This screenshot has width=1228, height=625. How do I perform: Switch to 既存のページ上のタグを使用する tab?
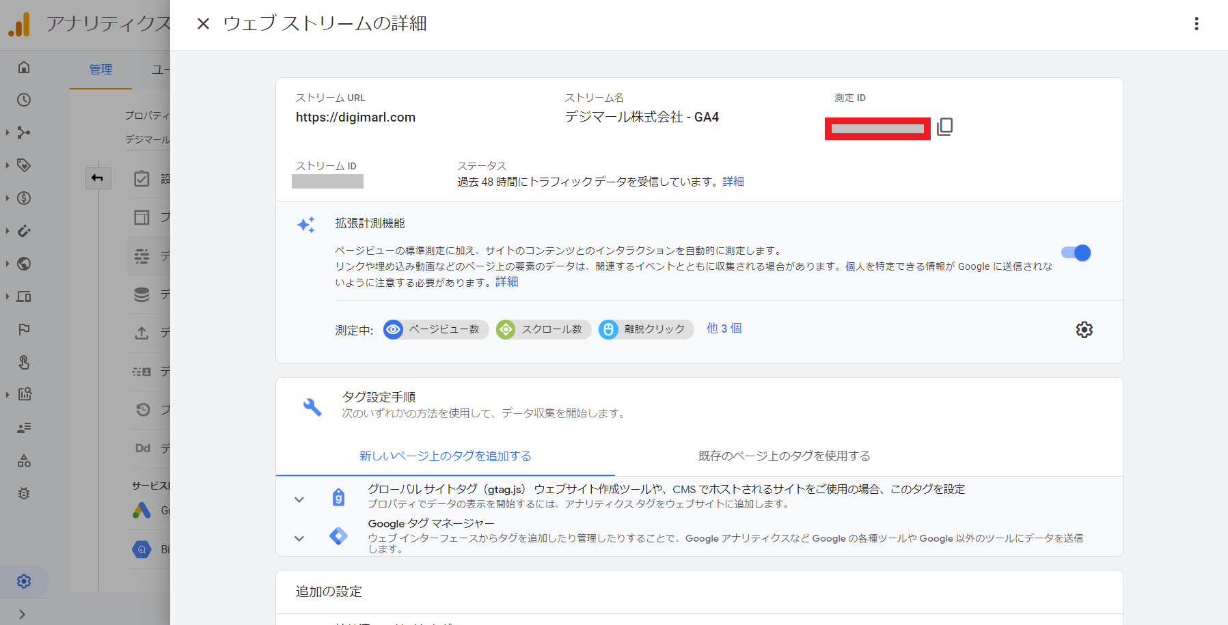(x=784, y=456)
